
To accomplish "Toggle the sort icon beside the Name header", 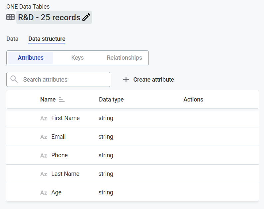I will pos(61,100).
